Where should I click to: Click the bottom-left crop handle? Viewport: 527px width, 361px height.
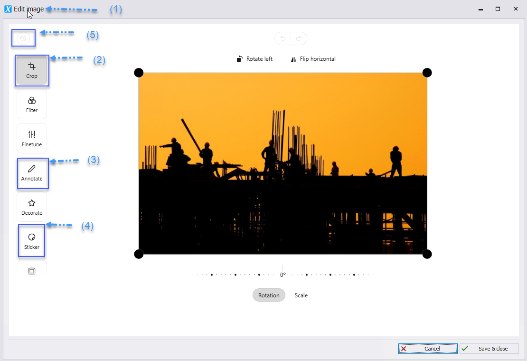(x=139, y=254)
